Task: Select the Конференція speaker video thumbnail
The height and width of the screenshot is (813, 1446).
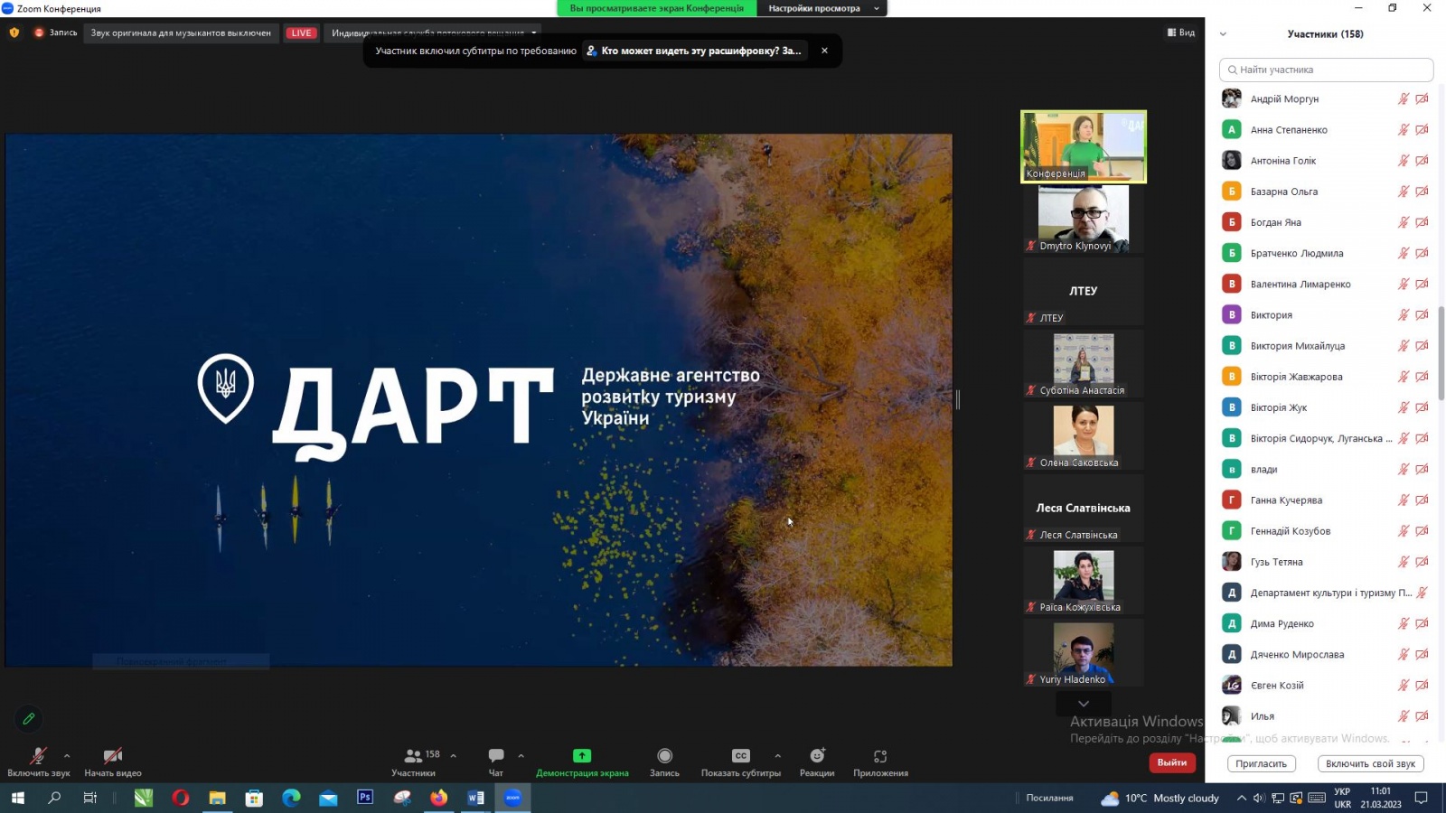Action: click(x=1084, y=146)
